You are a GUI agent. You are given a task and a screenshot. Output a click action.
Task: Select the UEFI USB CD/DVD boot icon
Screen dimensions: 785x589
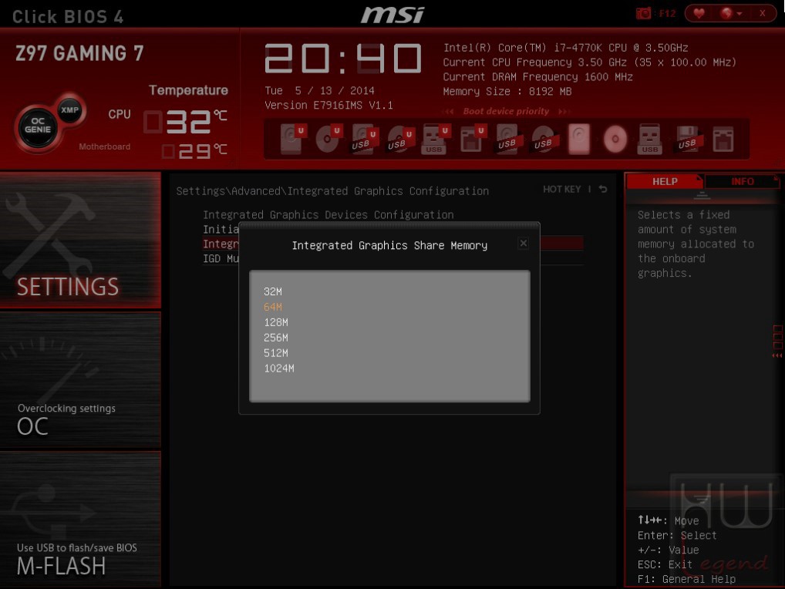(400, 139)
